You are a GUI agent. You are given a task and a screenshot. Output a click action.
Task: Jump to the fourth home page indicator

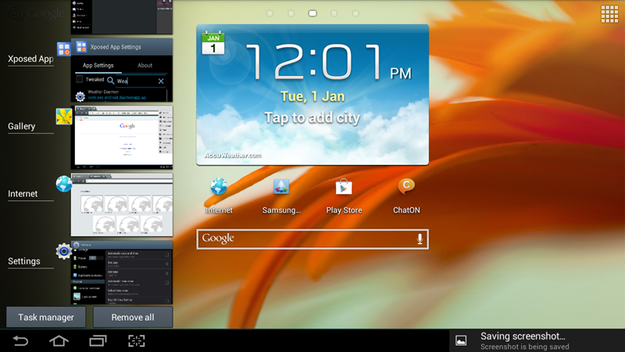click(334, 13)
